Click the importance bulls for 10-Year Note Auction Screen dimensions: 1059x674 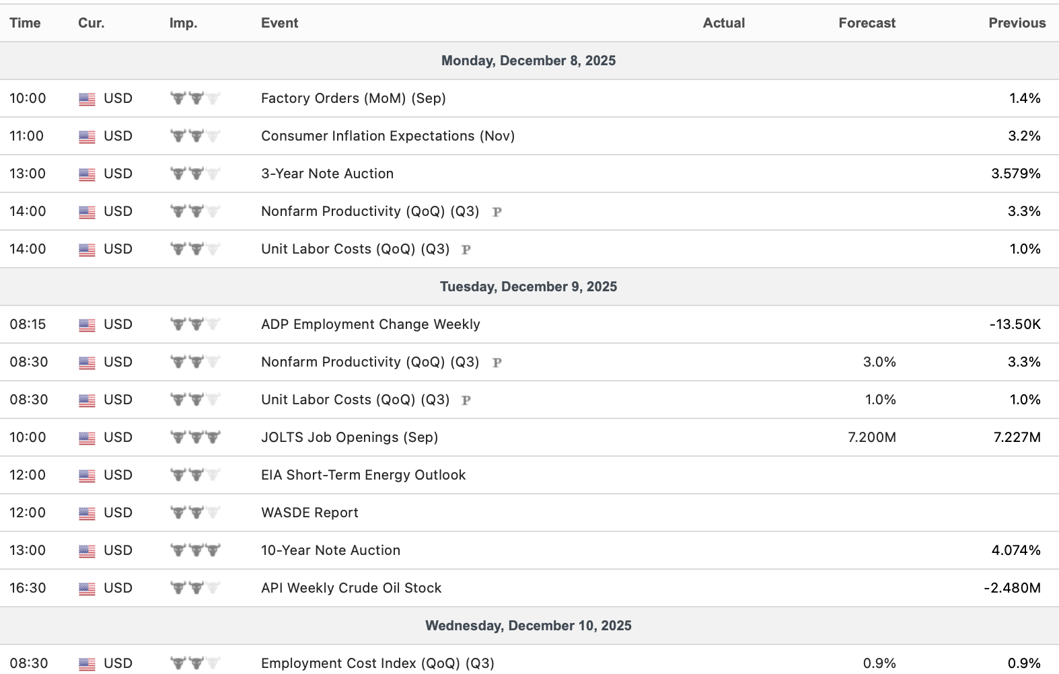pos(195,550)
